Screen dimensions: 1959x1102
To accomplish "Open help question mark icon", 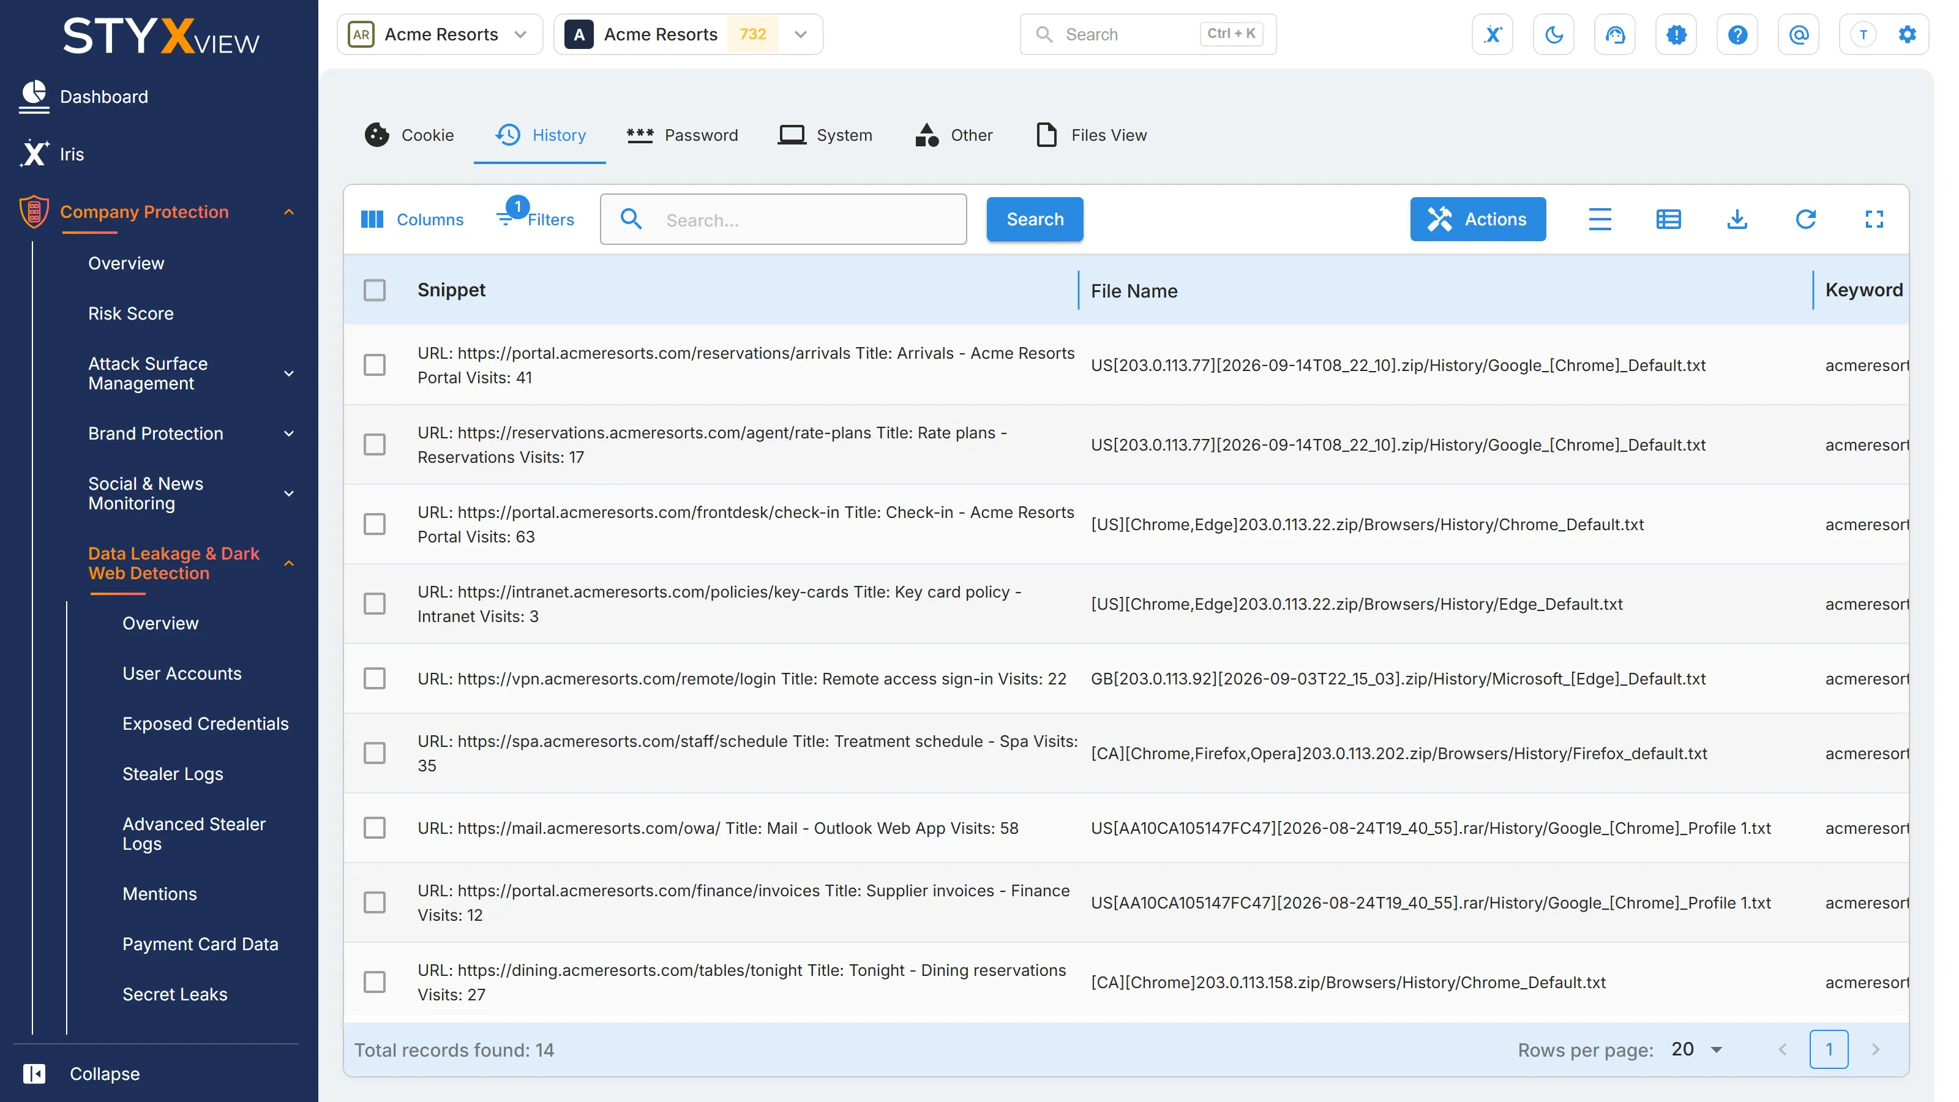I will click(x=1737, y=34).
